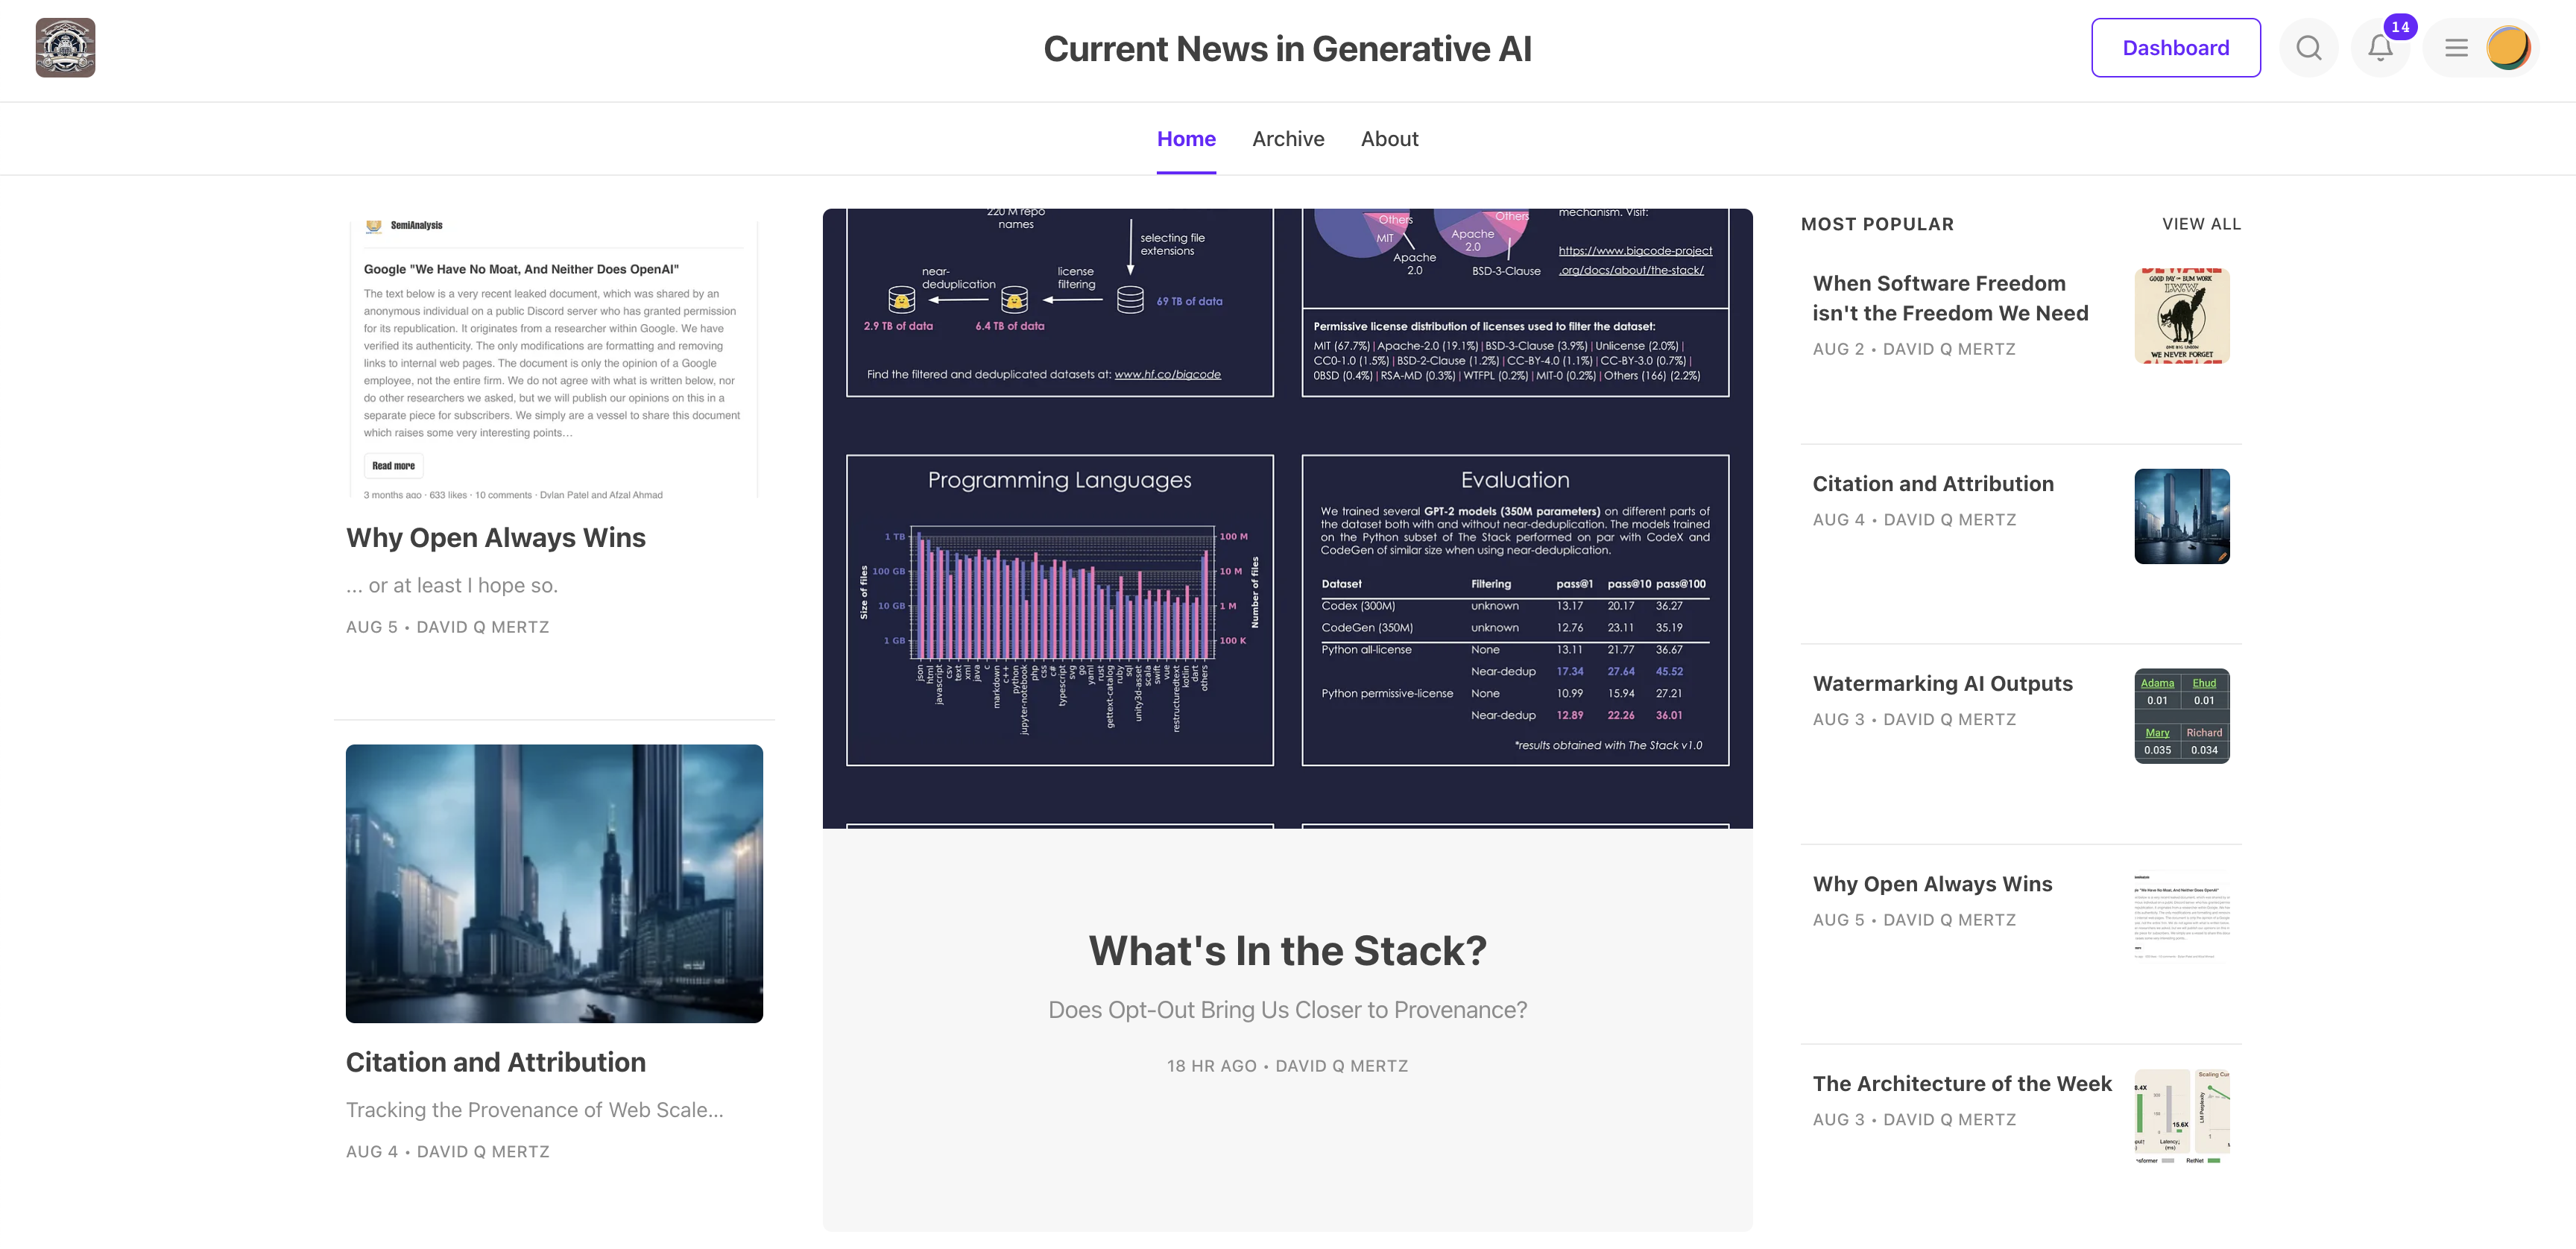Navigate to the Archive tab
This screenshot has height=1249, width=2576.
[1288, 138]
